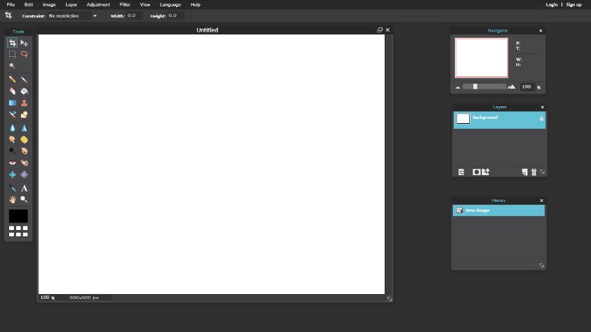Image resolution: width=591 pixels, height=332 pixels.
Task: Select the Eraser tool
Action: pos(13,91)
